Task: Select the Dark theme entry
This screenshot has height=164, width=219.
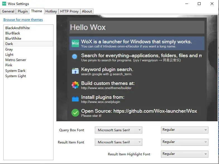Action: 28,44
